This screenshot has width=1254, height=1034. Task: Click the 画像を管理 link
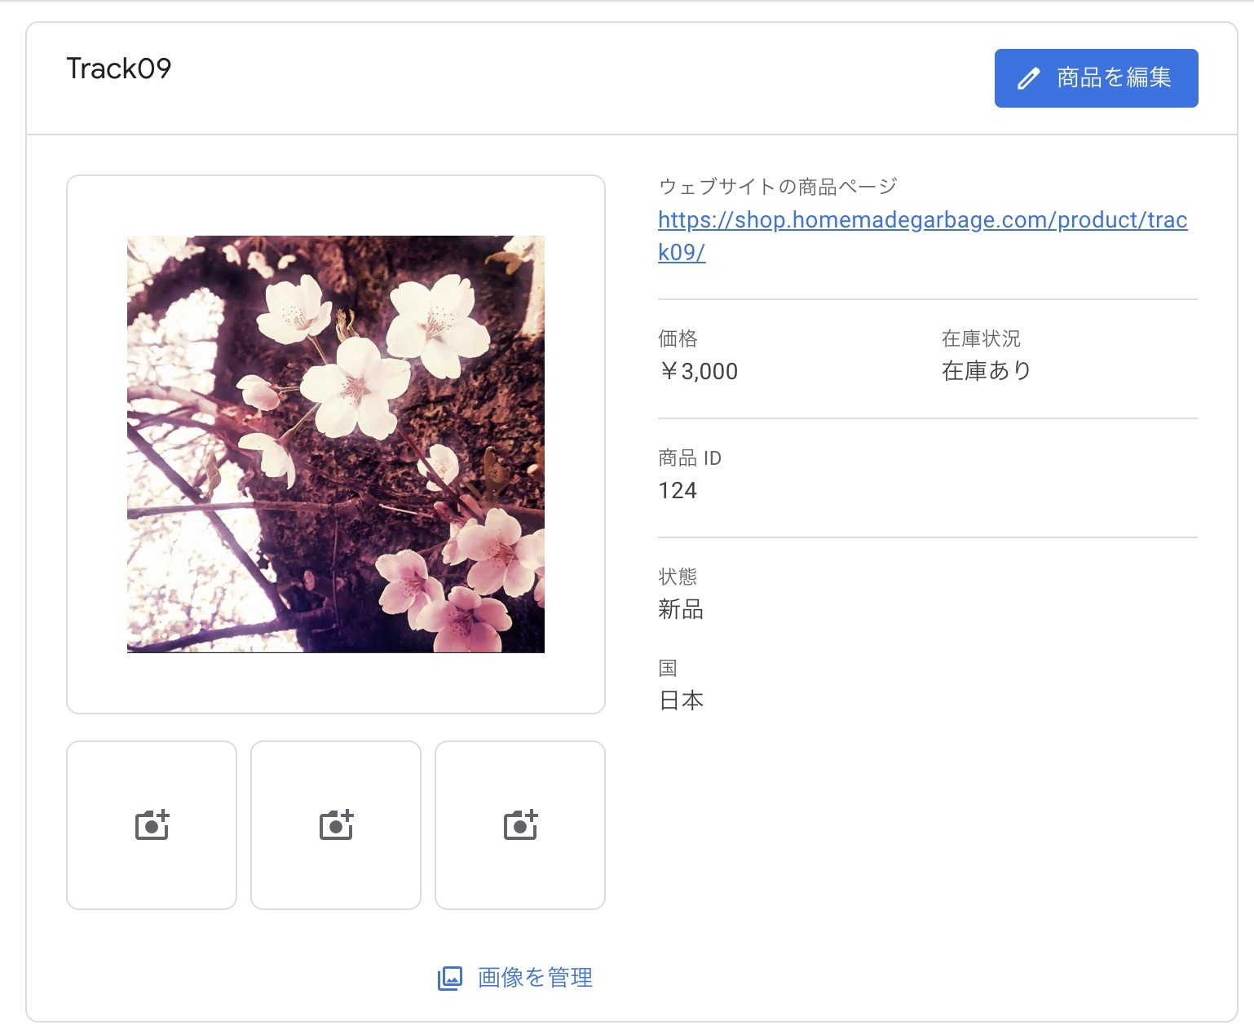(x=534, y=977)
